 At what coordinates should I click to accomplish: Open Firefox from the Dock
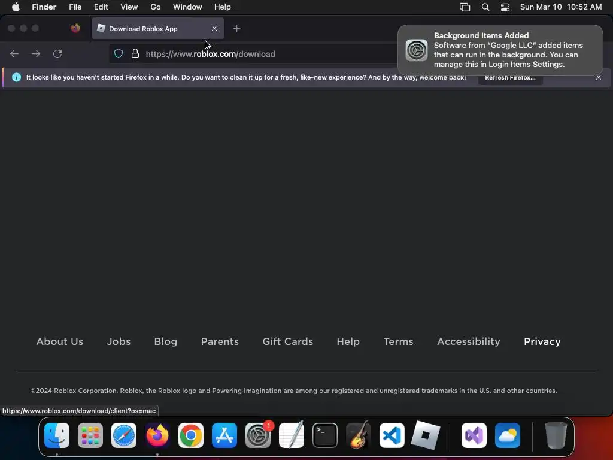tap(157, 435)
